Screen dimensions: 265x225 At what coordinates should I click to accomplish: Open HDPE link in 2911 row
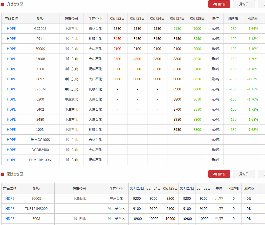click(11, 39)
